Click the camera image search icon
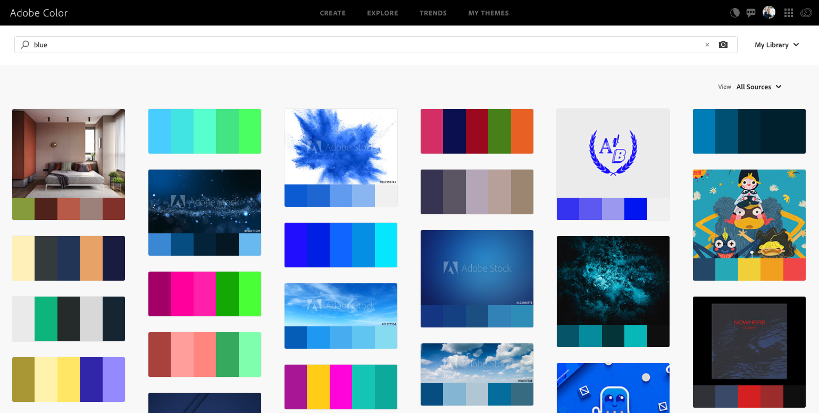This screenshot has width=819, height=413. tap(723, 45)
